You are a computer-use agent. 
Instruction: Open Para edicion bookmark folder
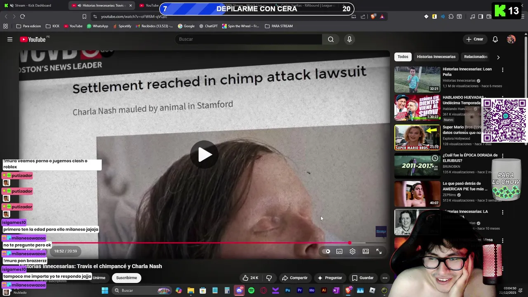(28, 26)
